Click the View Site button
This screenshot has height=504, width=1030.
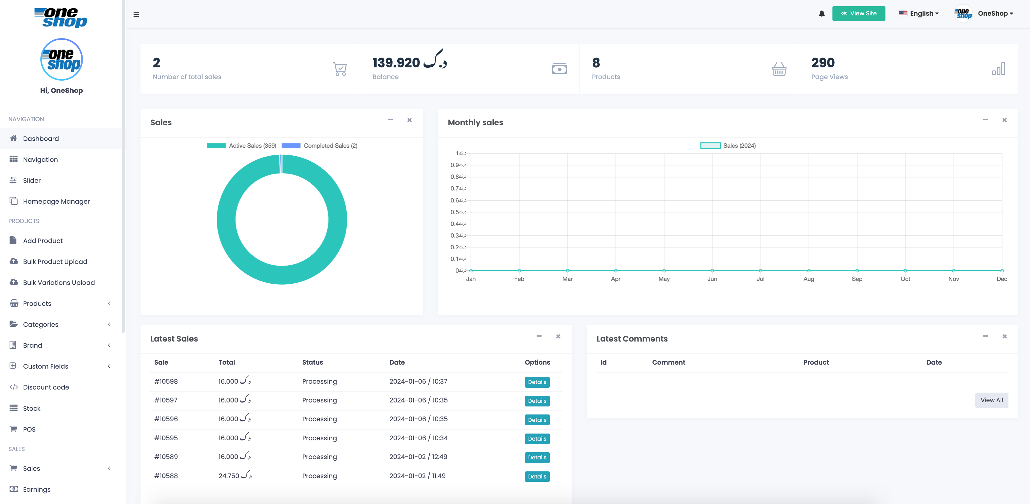(x=858, y=13)
